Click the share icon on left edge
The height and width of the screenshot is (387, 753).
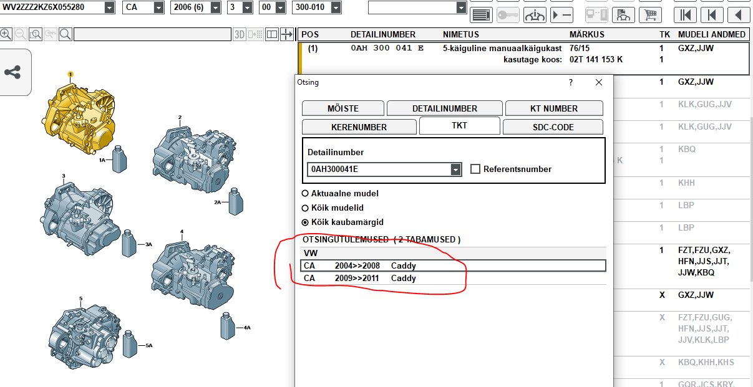point(12,72)
